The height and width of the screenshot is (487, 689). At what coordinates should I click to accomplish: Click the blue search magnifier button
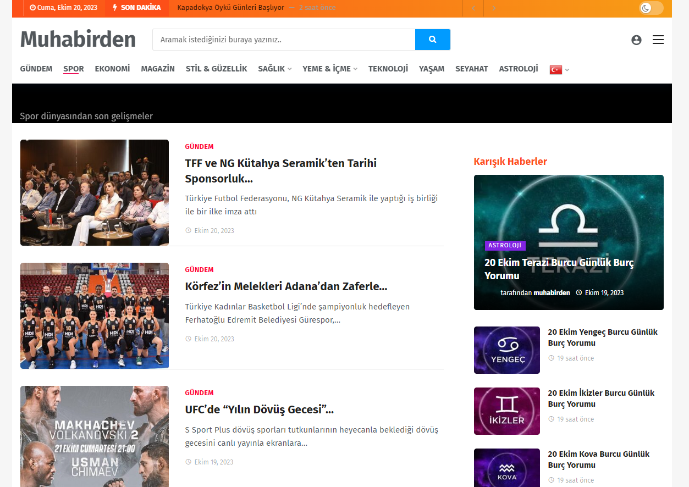(433, 40)
